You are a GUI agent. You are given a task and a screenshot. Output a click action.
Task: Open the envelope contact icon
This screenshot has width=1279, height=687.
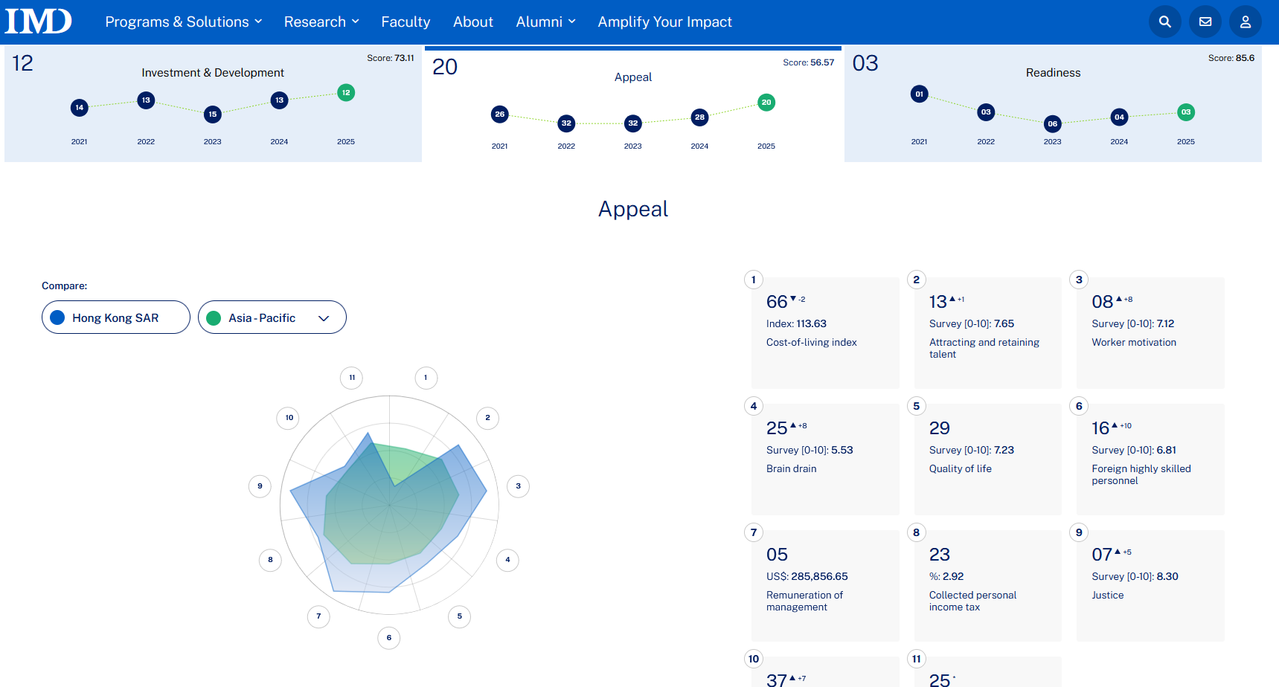(x=1205, y=22)
